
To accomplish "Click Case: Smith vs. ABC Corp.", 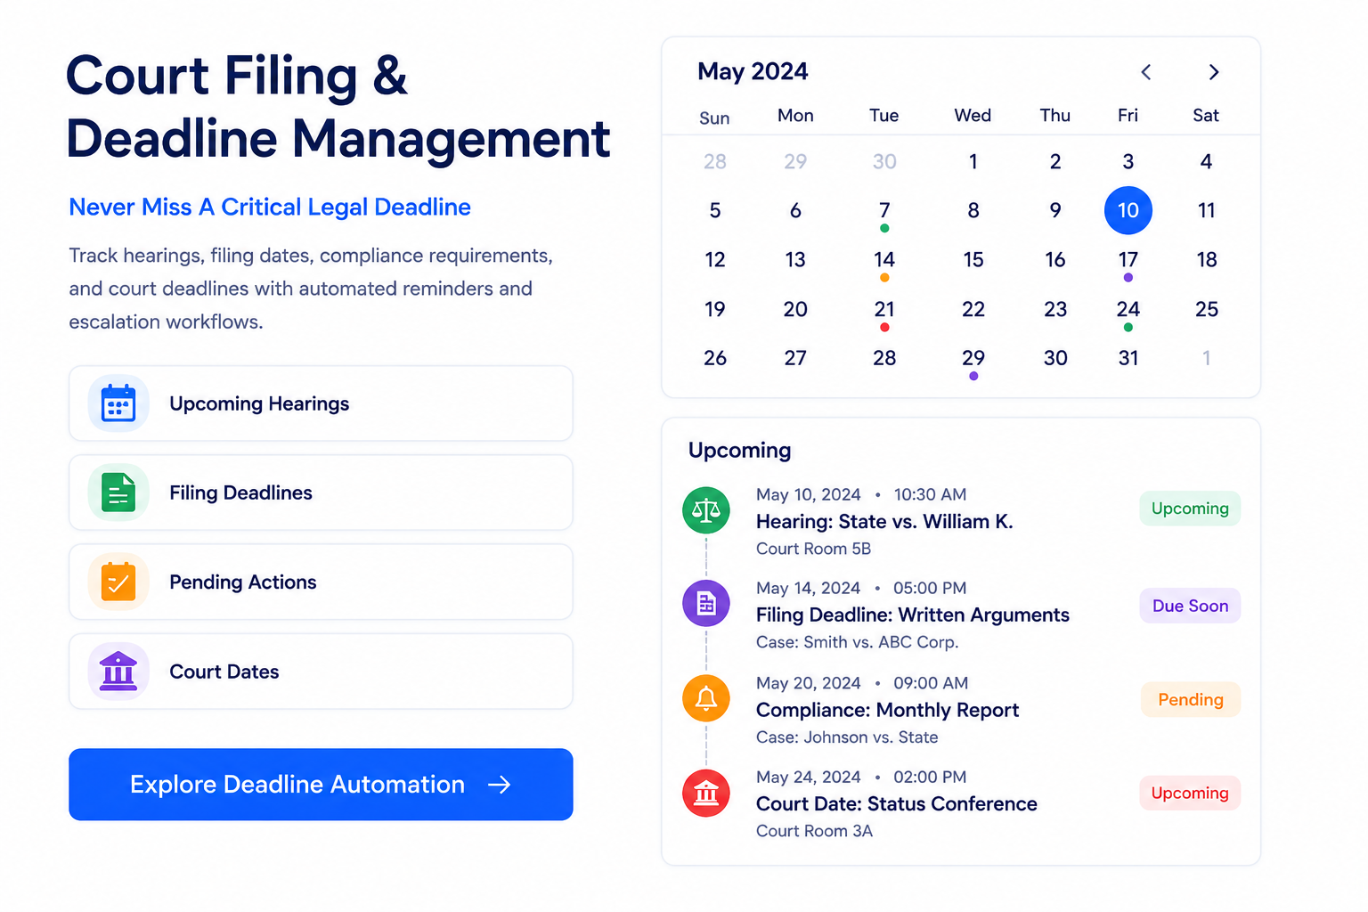I will (x=857, y=642).
